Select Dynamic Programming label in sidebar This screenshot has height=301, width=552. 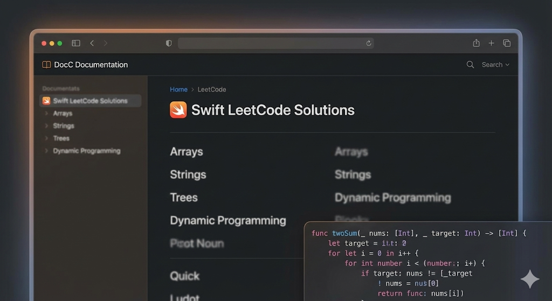click(87, 151)
